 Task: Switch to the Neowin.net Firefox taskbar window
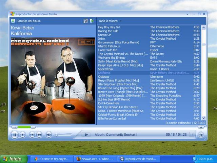pyautogui.click(x=95, y=159)
